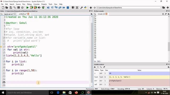Image resolution: width=170 pixels, height=95 pixels.
Task: Select the value 49 of variable i
Action: coord(139,73)
